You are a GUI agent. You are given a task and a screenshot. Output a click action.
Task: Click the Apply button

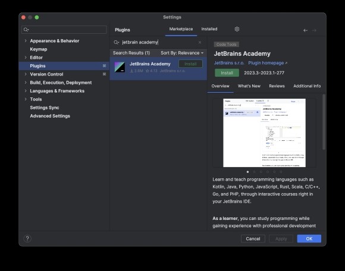(x=281, y=239)
